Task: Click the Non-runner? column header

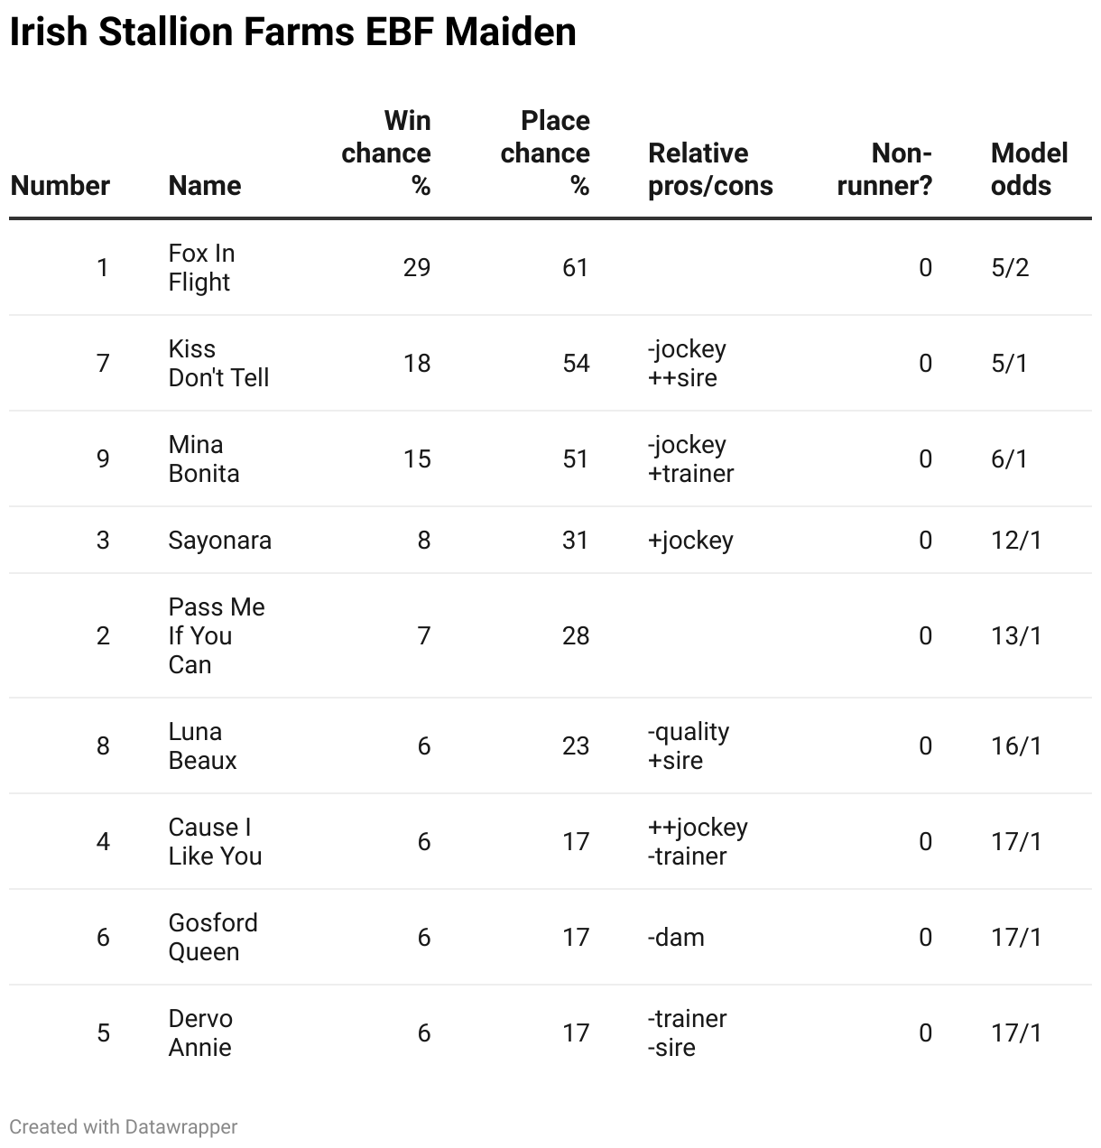Action: click(884, 170)
